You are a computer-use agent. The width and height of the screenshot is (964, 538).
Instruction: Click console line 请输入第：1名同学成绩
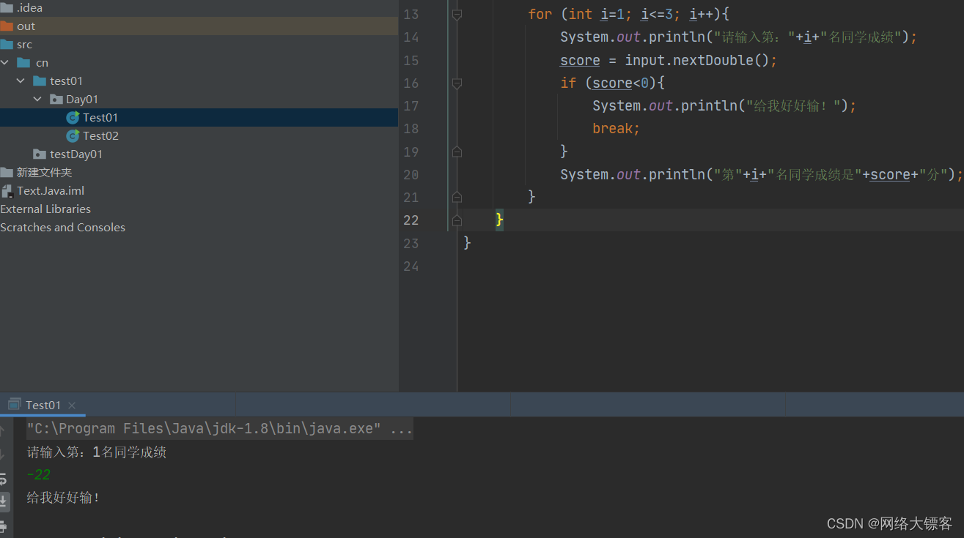[x=97, y=452]
